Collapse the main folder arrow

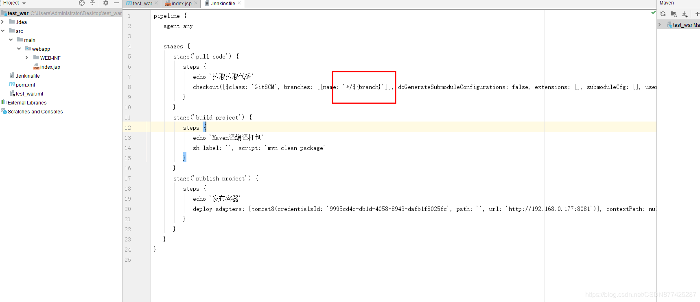coord(11,40)
